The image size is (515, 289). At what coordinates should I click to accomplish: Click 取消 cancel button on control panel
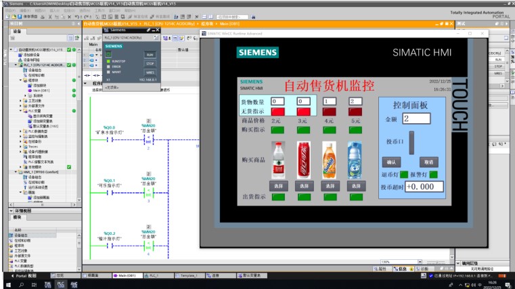pos(428,162)
